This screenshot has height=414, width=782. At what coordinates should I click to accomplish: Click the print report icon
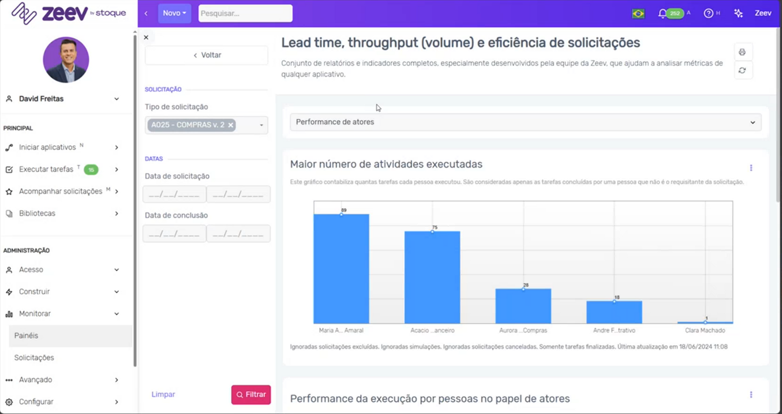[x=742, y=52]
